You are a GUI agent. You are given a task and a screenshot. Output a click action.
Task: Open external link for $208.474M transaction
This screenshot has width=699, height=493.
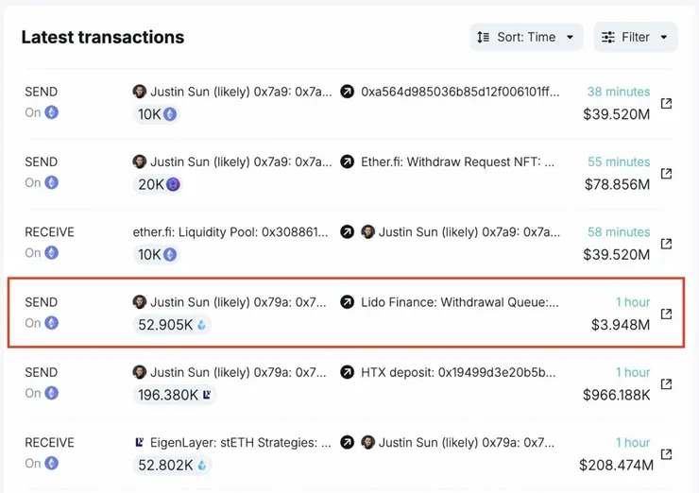coord(666,454)
